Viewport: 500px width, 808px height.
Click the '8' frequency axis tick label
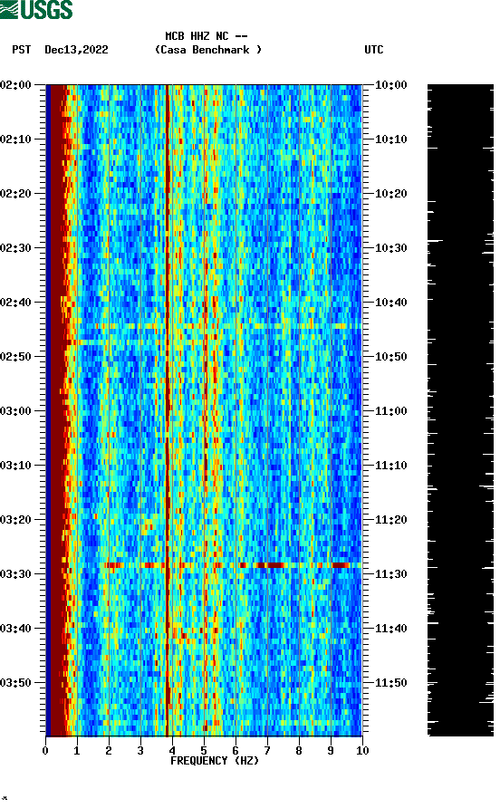coord(299,751)
